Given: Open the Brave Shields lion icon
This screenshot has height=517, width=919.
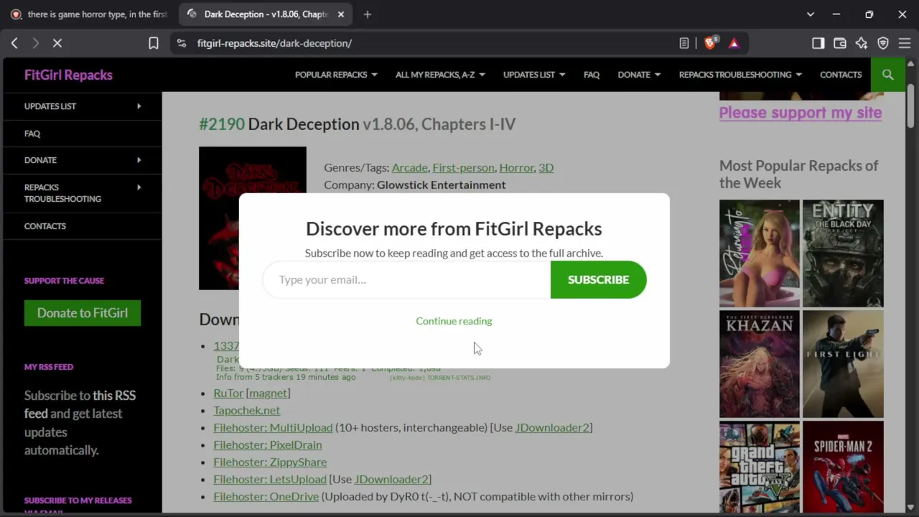Looking at the screenshot, I should [x=710, y=43].
